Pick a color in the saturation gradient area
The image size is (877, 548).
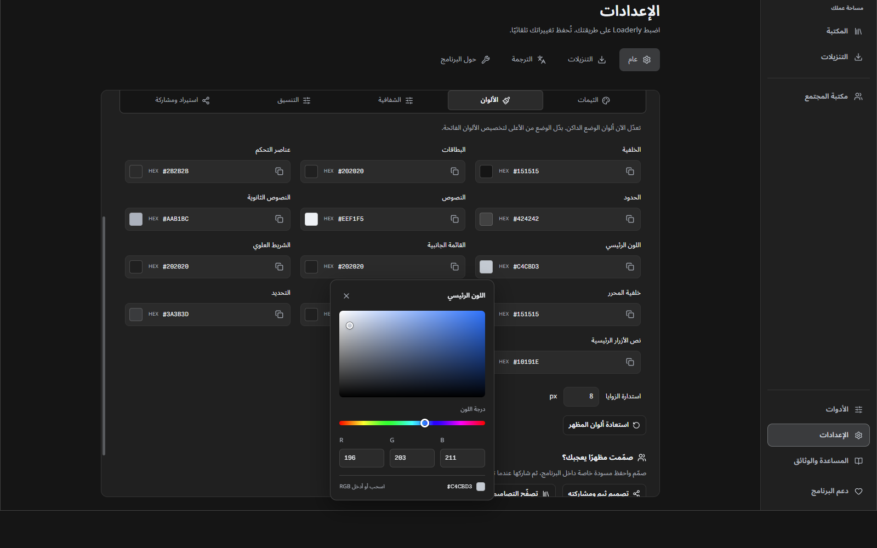(x=412, y=354)
